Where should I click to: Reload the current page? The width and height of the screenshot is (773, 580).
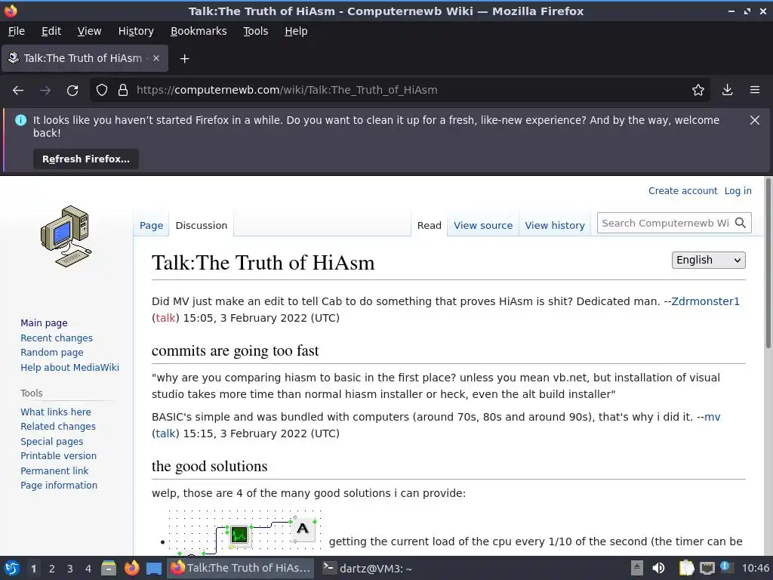click(72, 91)
